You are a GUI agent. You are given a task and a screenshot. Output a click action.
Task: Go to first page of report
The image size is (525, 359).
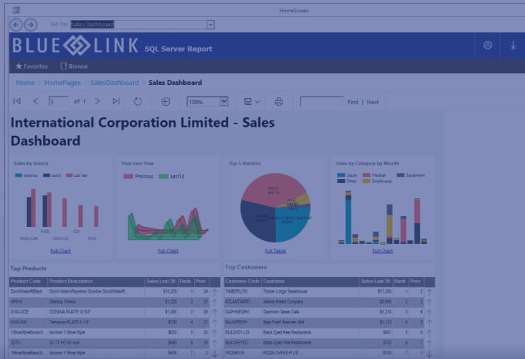(x=17, y=101)
